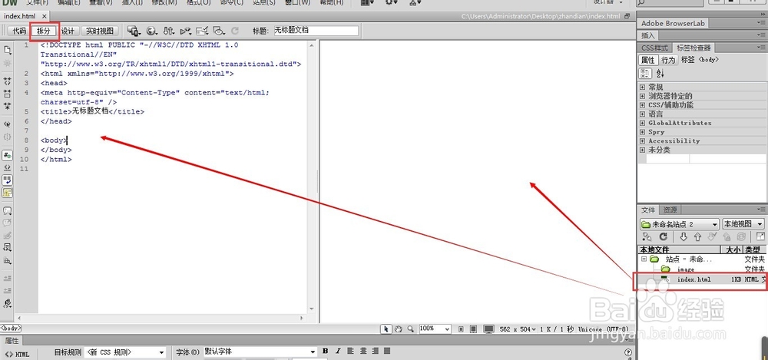Image resolution: width=768 pixels, height=360 pixels.
Task: Switch to 代码 view
Action: (19, 31)
